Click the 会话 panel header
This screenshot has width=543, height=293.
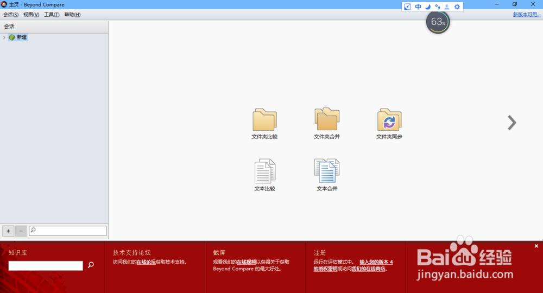click(54, 26)
